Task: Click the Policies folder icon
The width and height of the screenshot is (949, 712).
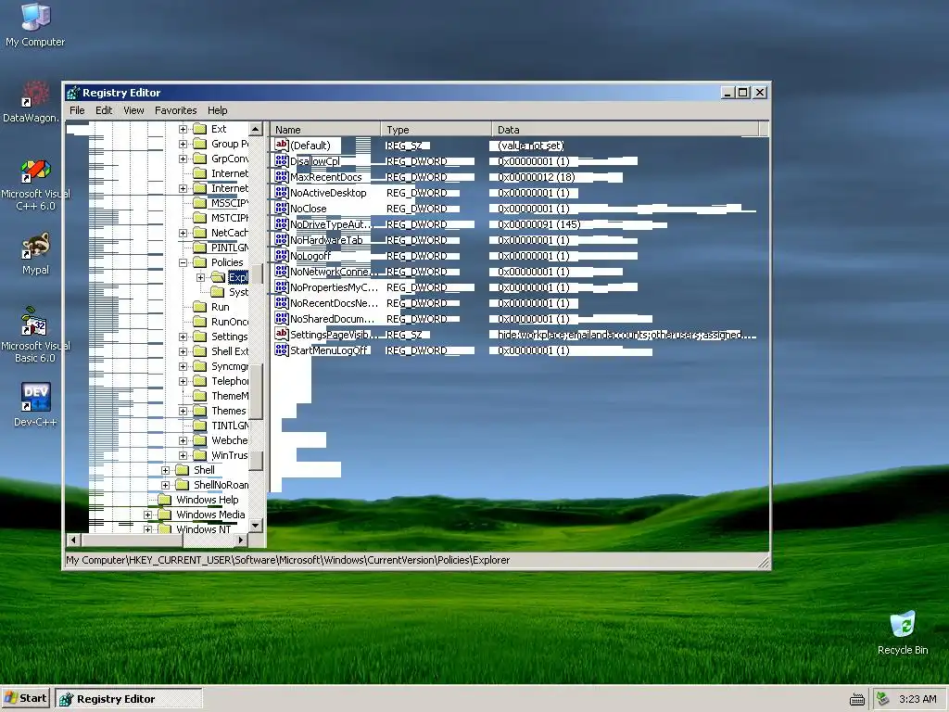Action: pyautogui.click(x=200, y=262)
